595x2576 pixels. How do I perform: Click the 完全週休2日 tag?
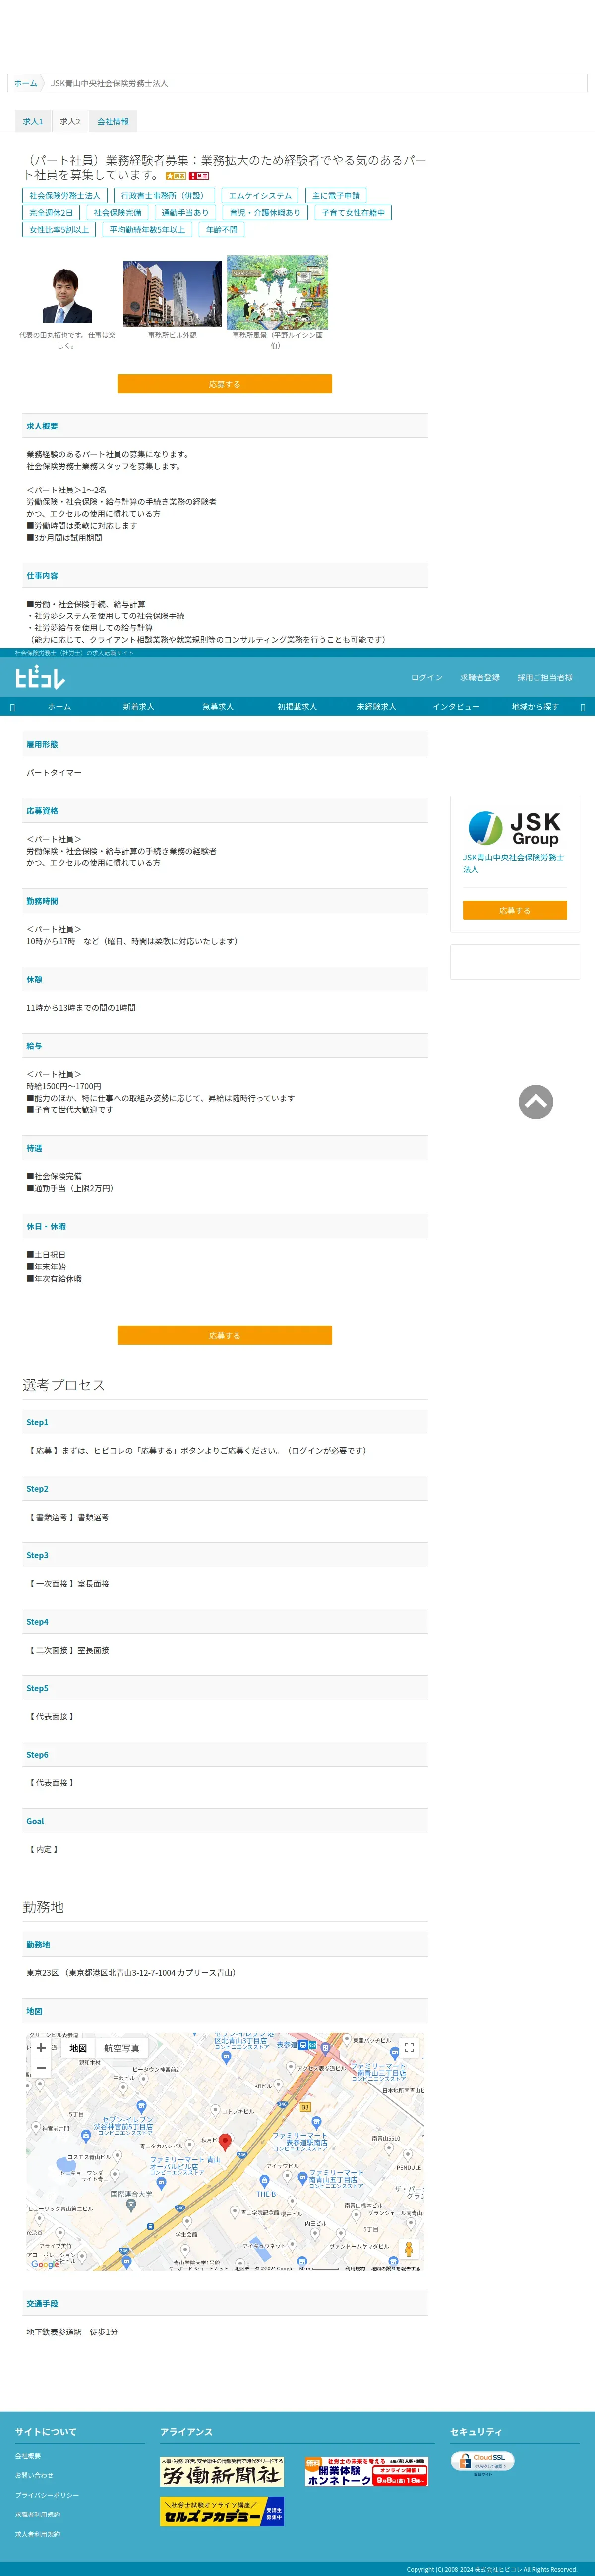[x=51, y=213]
